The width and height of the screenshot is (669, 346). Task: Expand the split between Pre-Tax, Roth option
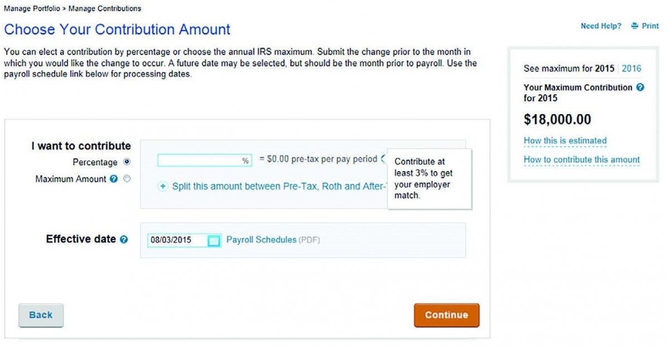click(x=163, y=187)
